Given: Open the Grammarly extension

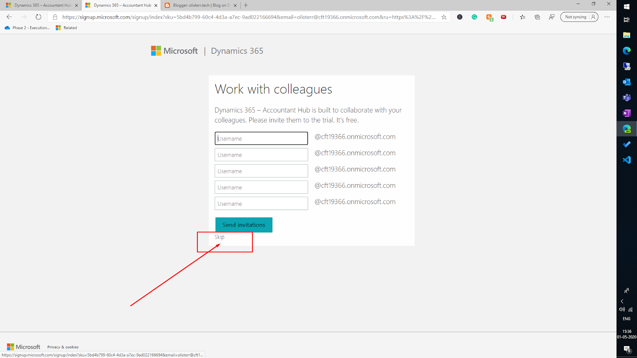Looking at the screenshot, I should pyautogui.click(x=474, y=17).
